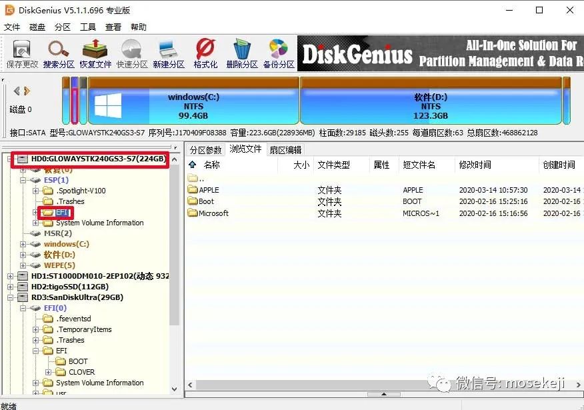Sort files by the 名称 column header
Image resolution: width=584 pixels, height=410 pixels.
212,165
